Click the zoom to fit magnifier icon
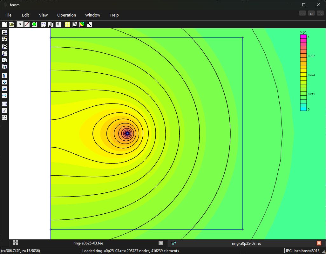Screen dimensions: 326x254 [4, 60]
